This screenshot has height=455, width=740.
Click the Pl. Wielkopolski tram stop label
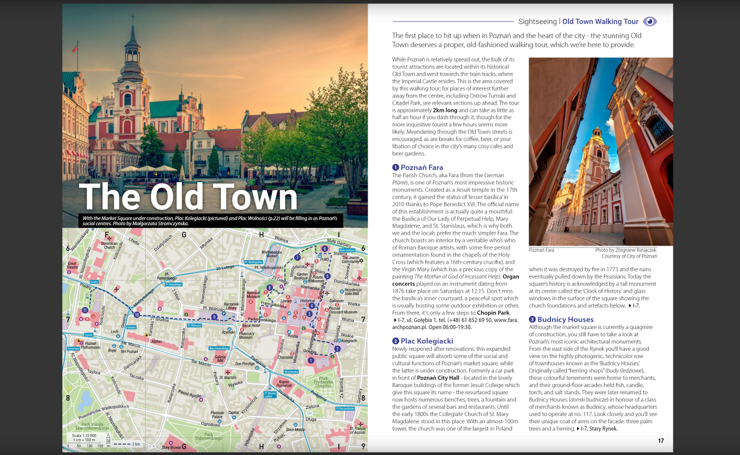(x=253, y=262)
